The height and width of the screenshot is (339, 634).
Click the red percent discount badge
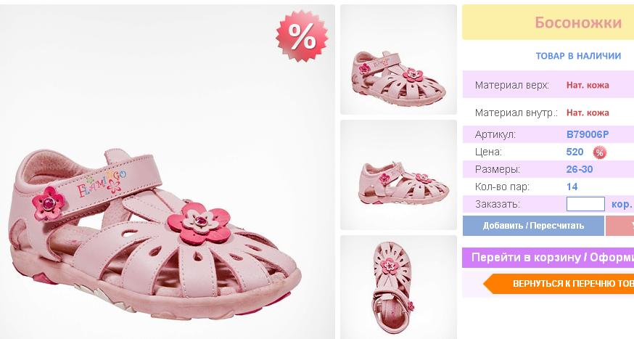pyautogui.click(x=302, y=36)
